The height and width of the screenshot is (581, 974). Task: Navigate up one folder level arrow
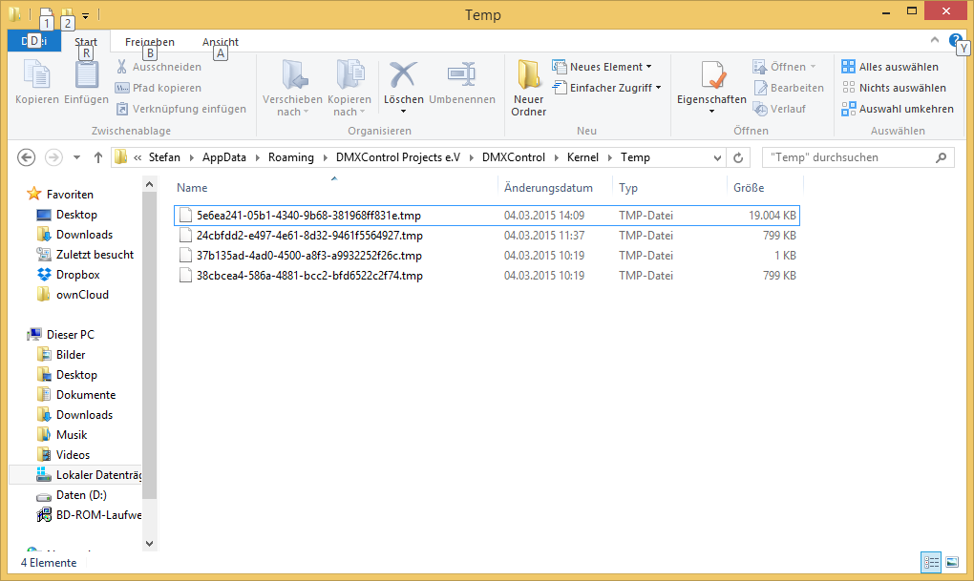click(98, 157)
